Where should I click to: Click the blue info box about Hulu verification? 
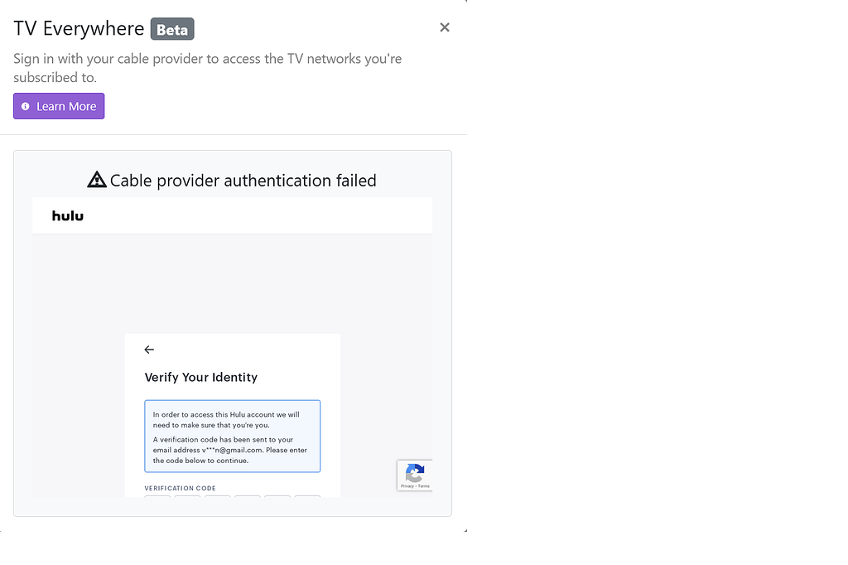pyautogui.click(x=232, y=436)
